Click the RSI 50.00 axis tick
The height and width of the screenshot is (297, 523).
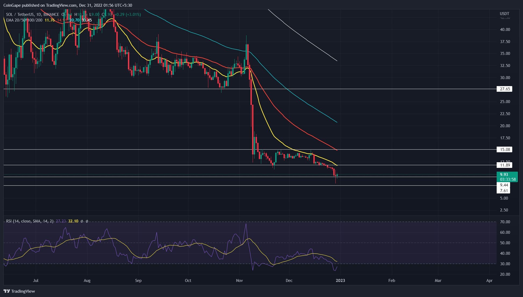point(505,243)
